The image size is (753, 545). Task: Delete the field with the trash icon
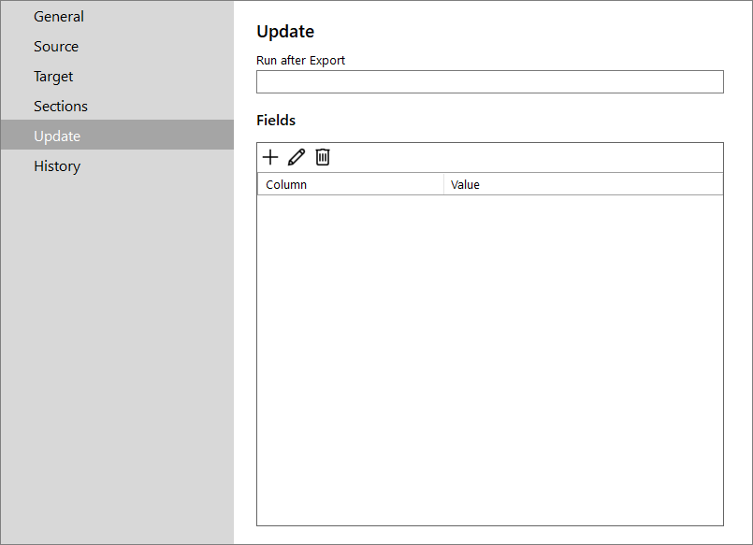pos(323,157)
